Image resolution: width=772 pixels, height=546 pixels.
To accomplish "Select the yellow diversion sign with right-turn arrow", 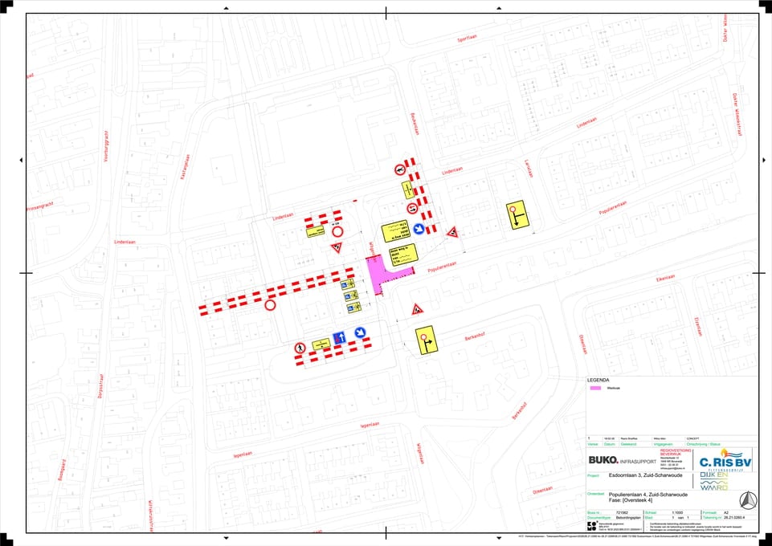I will click(x=427, y=341).
